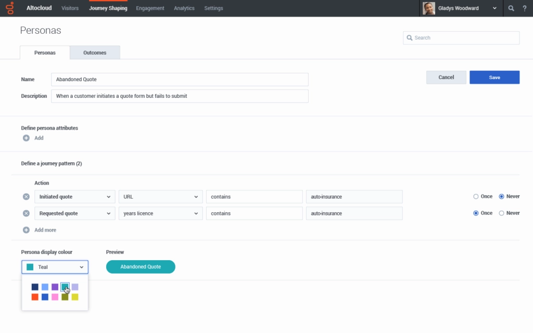Click the Altocloud brand name
The image size is (533, 333).
pos(39,8)
